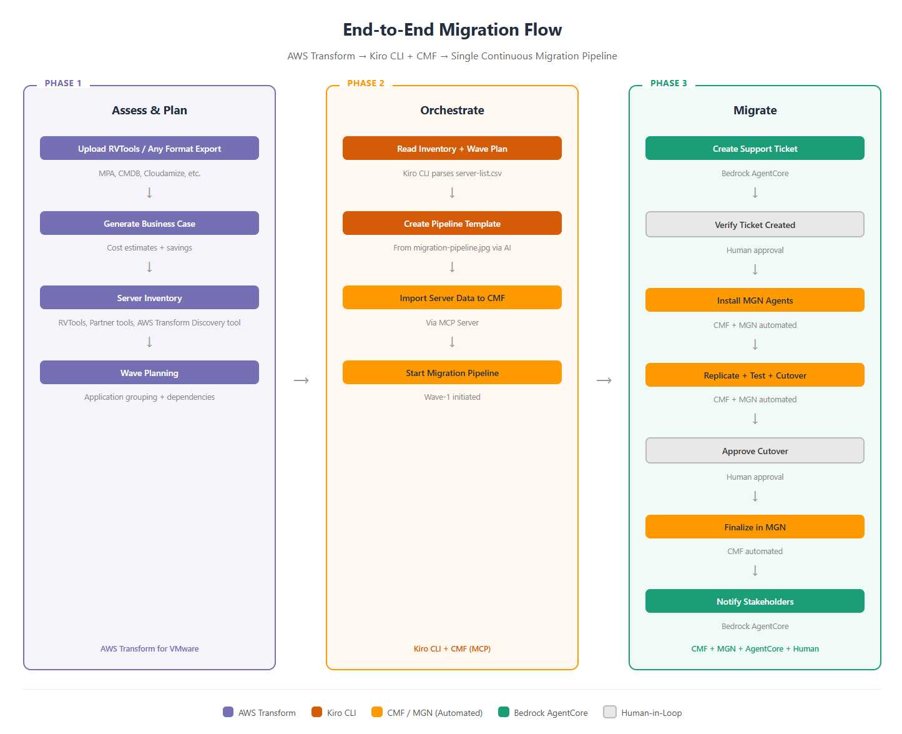
Task: Click the Assess & Plan heading
Action: [x=149, y=111]
